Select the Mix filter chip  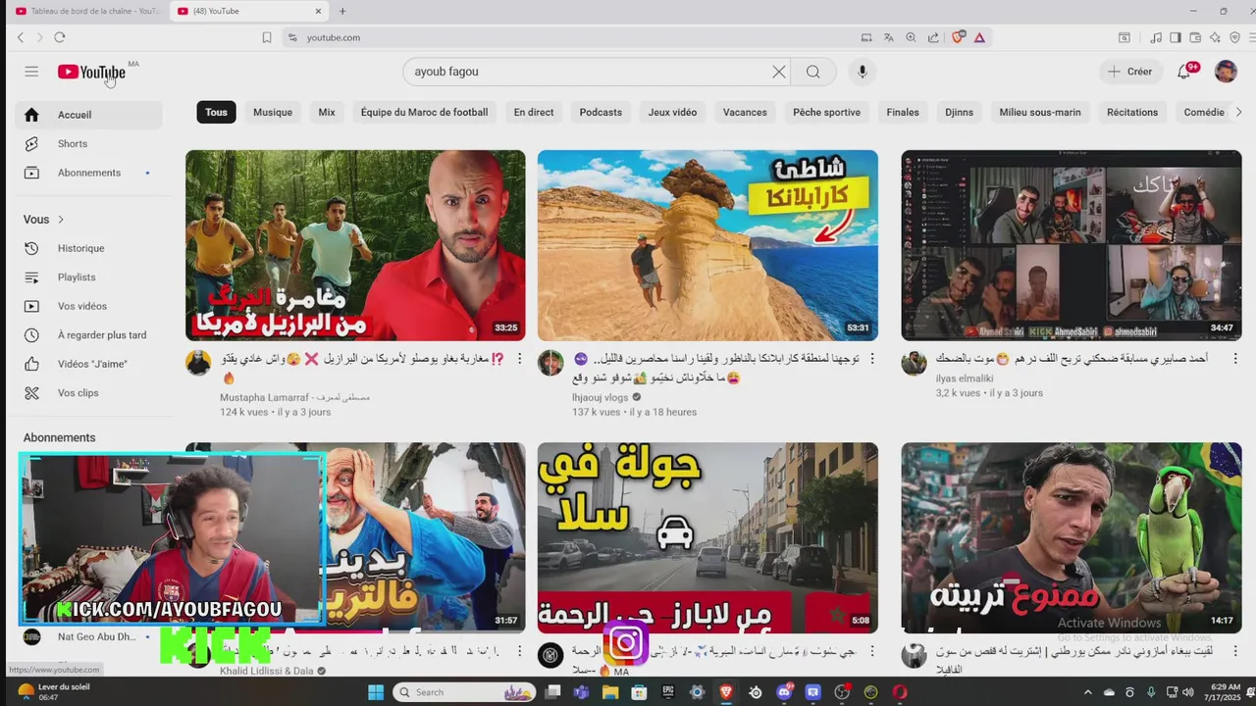tap(327, 112)
